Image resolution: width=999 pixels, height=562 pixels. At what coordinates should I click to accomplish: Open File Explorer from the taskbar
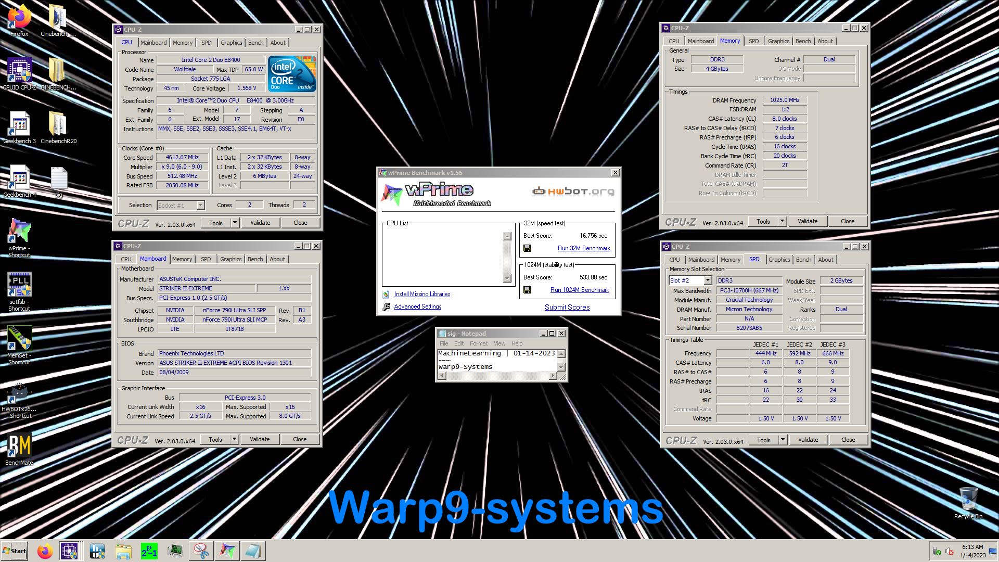point(123,551)
